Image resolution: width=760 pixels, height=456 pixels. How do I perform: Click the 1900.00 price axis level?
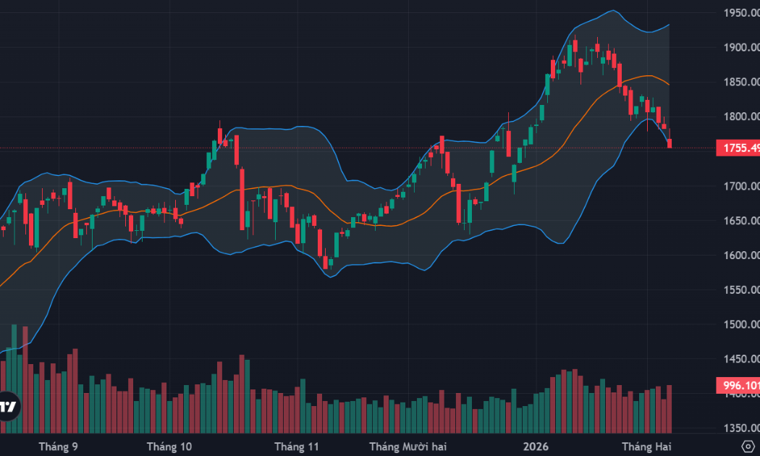coord(740,48)
